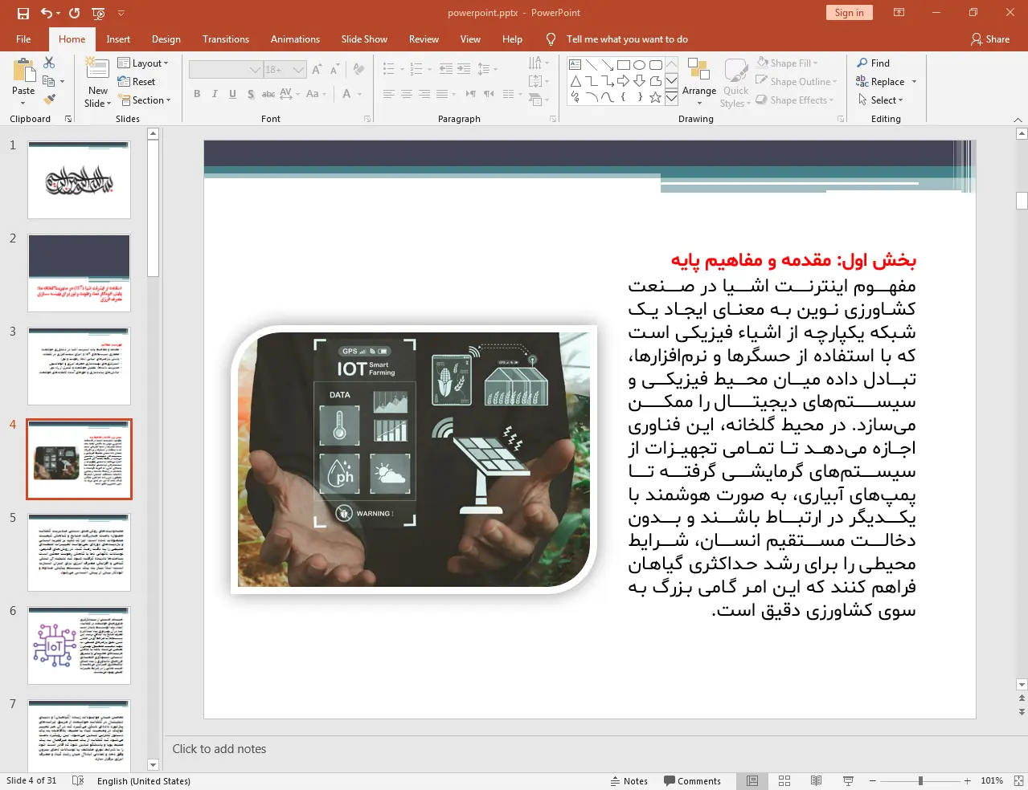Click the Paste clipboard icon
This screenshot has height=790, width=1028.
[x=23, y=71]
